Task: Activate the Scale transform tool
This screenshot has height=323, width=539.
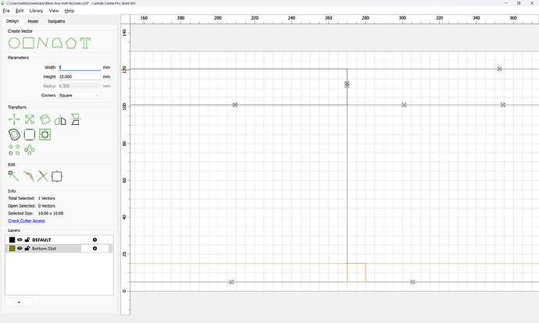Action: click(30, 119)
